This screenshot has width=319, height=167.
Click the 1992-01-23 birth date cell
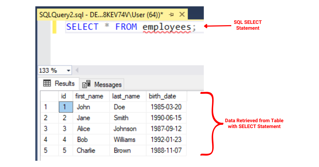pos(166,140)
